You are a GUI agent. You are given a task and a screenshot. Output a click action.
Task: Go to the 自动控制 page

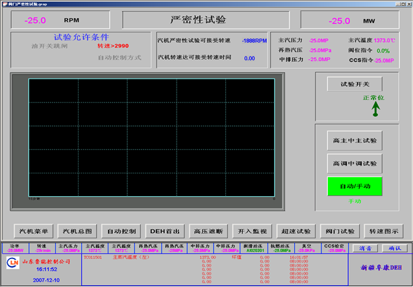coord(121,231)
